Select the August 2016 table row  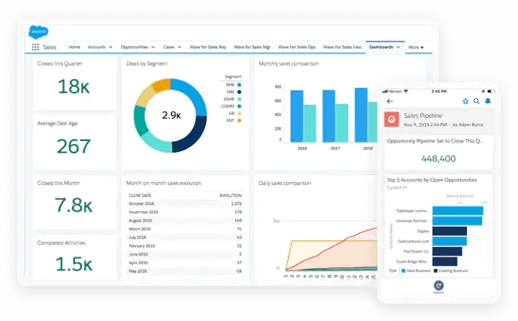point(185,220)
